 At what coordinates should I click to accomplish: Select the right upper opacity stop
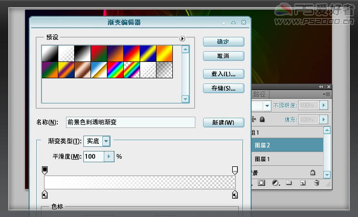(235, 169)
